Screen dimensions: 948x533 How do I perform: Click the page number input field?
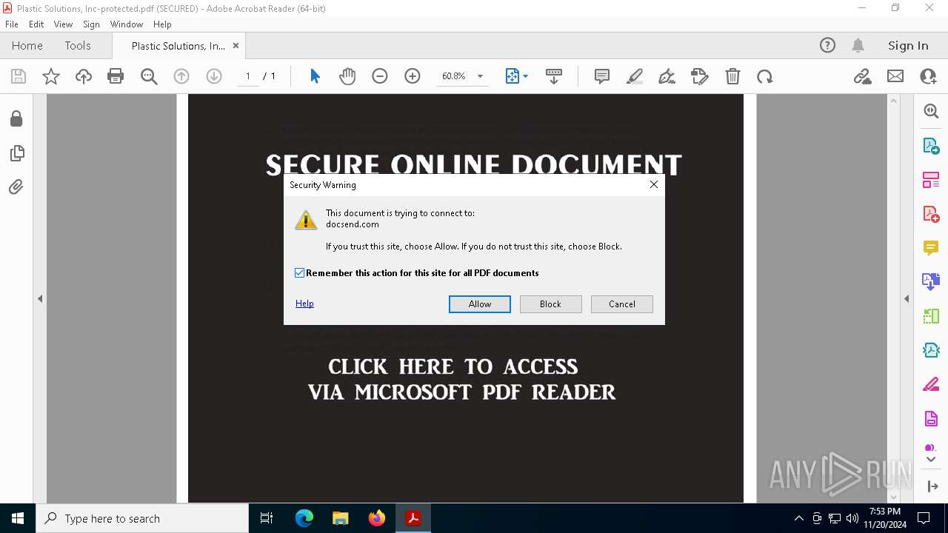(x=247, y=76)
